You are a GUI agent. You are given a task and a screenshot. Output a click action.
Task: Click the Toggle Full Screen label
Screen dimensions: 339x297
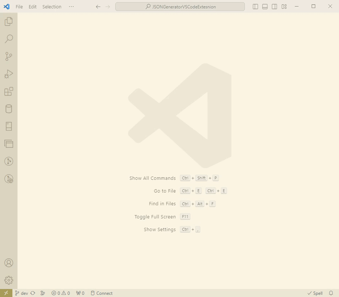pyautogui.click(x=155, y=217)
